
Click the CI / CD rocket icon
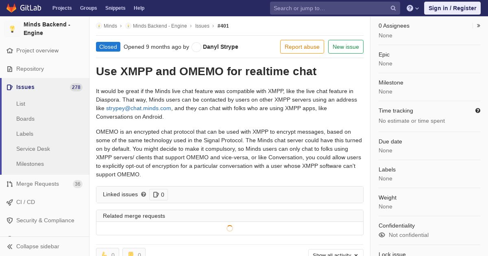click(10, 202)
